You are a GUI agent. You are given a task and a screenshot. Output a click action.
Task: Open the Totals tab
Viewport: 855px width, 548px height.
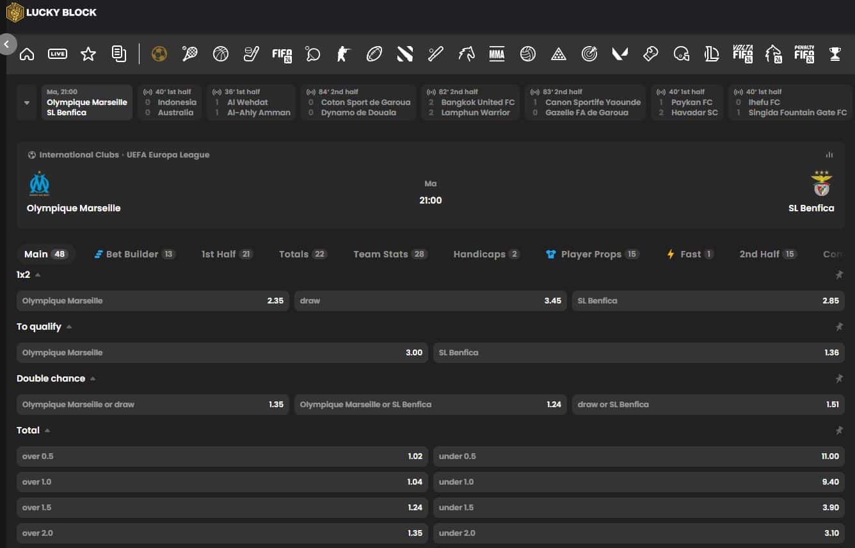coord(303,254)
